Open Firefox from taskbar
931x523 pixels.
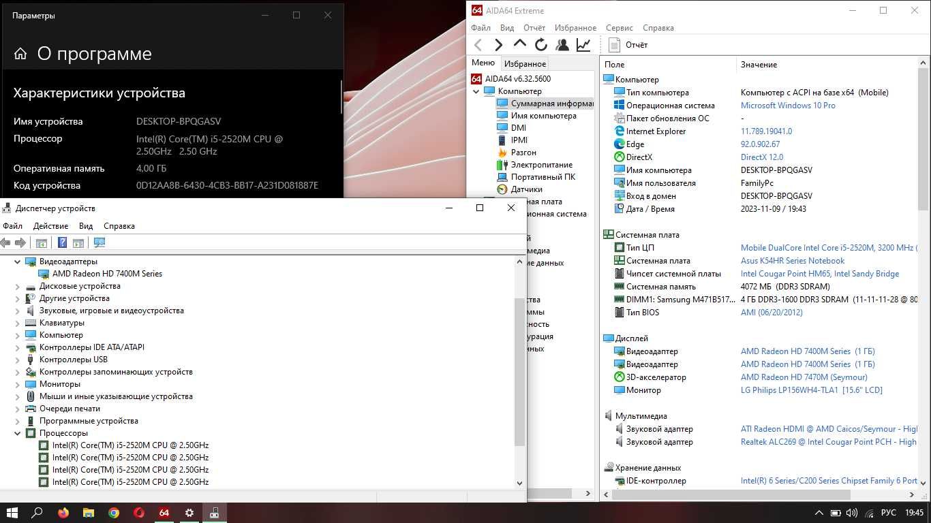[63, 513]
